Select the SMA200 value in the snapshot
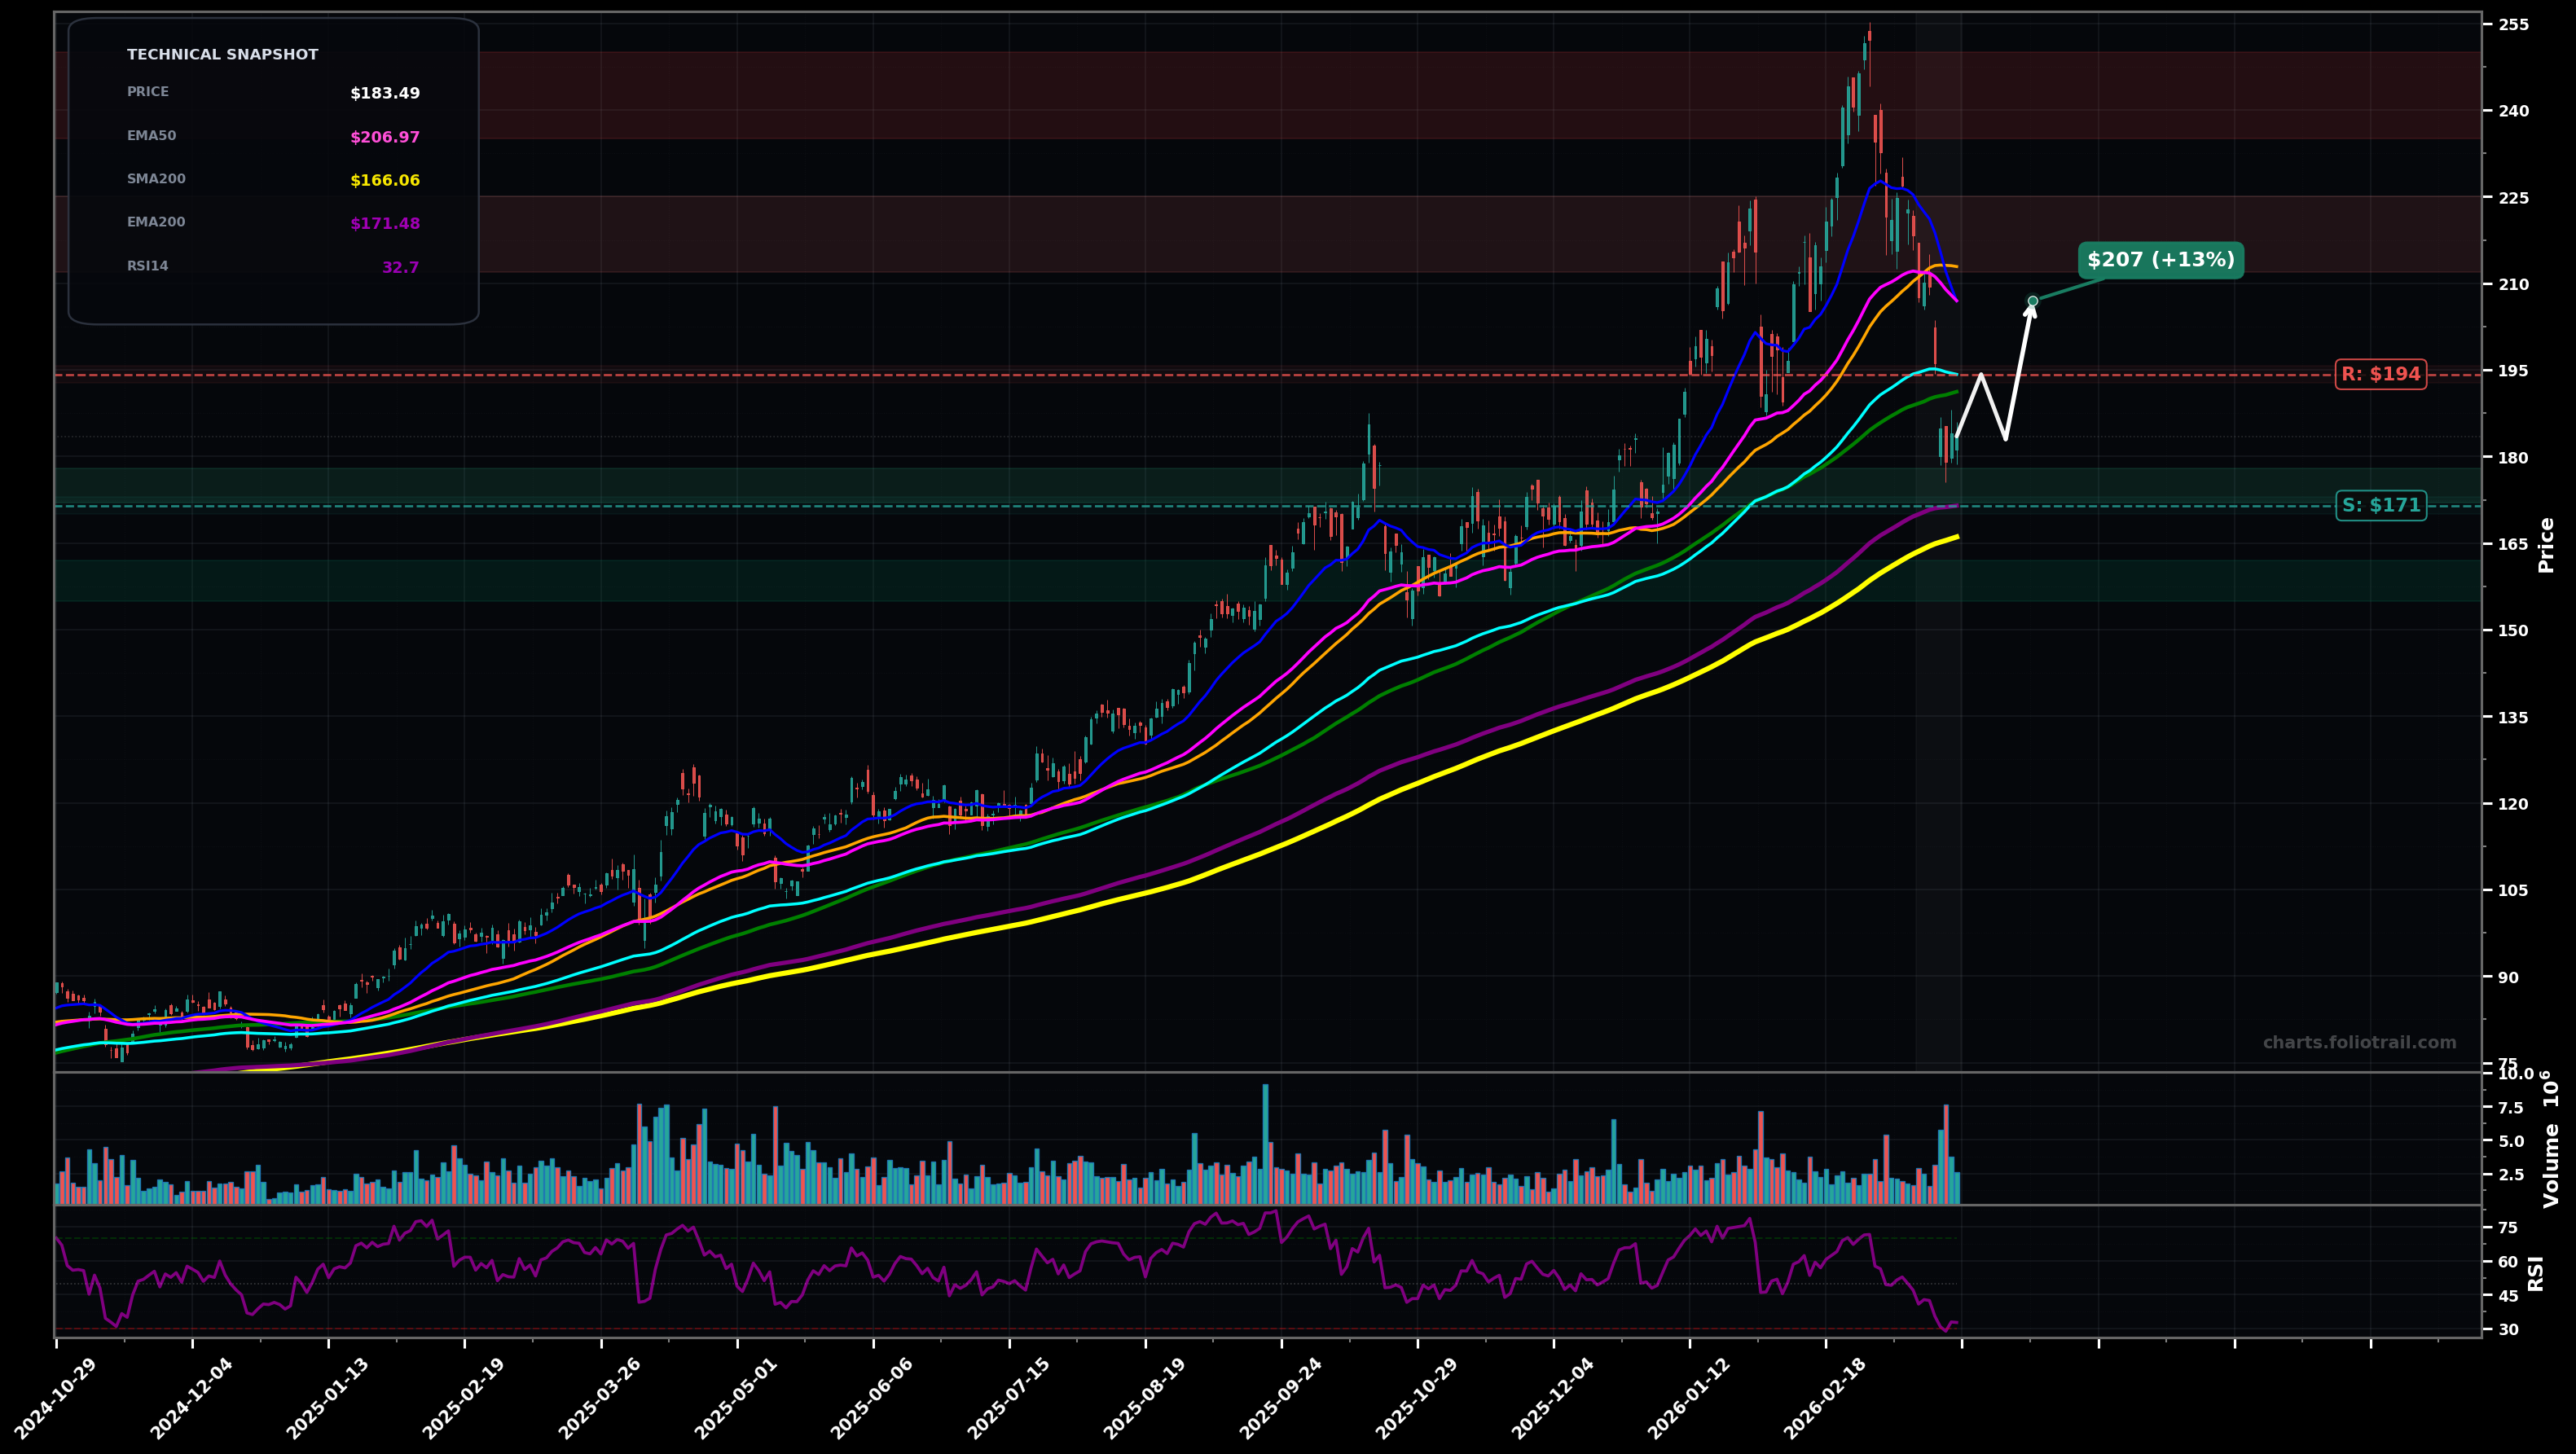The image size is (2576, 1454). [385, 180]
